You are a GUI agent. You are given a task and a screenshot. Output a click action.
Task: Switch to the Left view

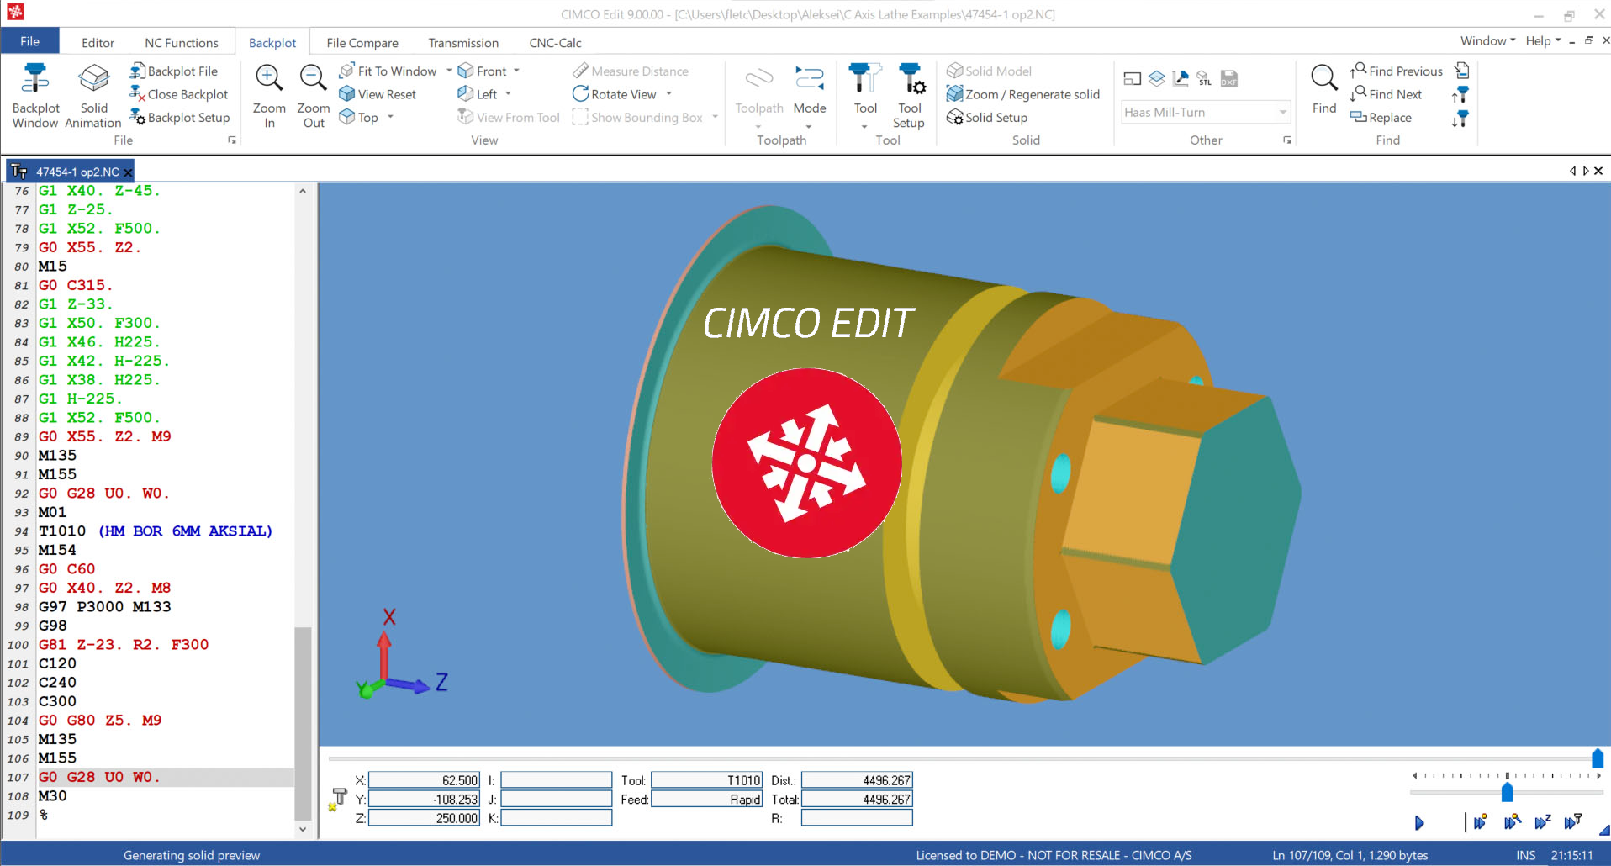coord(478,94)
